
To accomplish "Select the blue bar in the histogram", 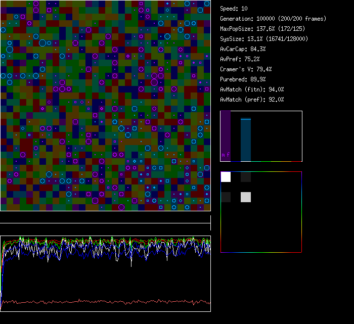I will pos(245,140).
